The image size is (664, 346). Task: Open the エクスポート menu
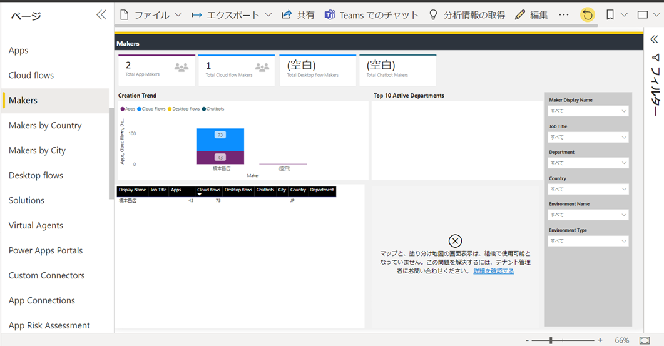231,15
